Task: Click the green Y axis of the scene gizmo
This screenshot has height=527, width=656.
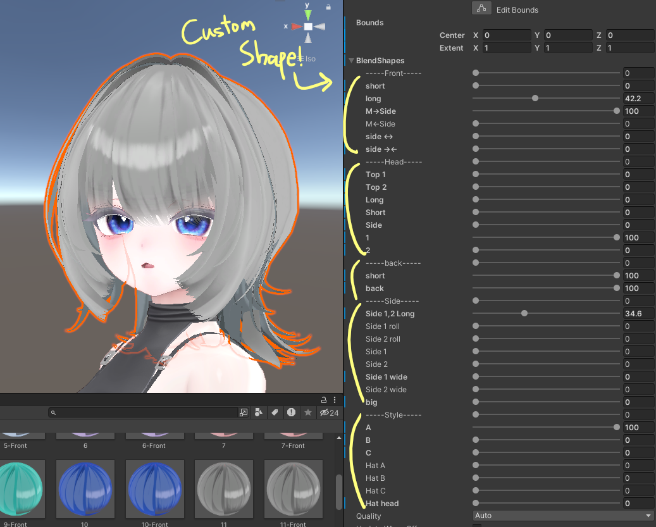Action: pyautogui.click(x=307, y=14)
